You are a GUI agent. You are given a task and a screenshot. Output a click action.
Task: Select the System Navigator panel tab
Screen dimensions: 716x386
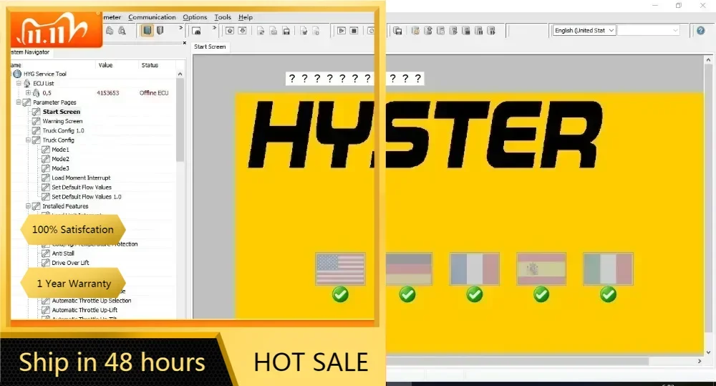pyautogui.click(x=30, y=52)
